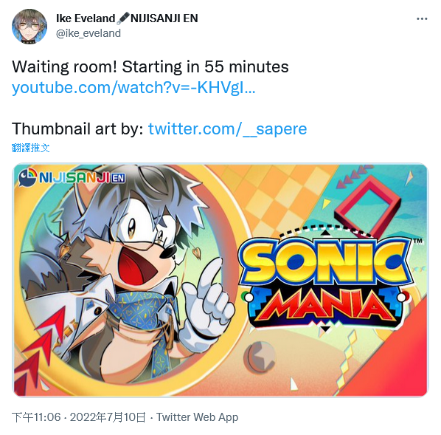Open the @ike_eveland handle
Screen dimensions: 441x435
[88, 33]
